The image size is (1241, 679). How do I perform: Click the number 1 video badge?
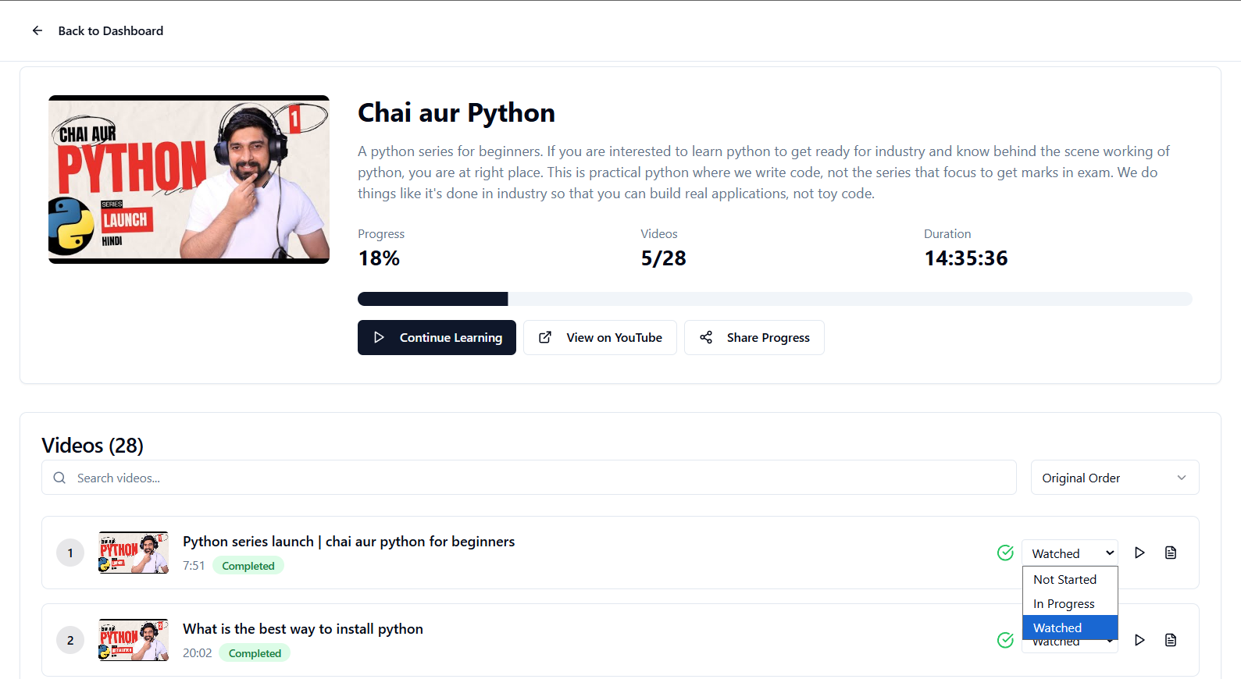click(x=70, y=553)
